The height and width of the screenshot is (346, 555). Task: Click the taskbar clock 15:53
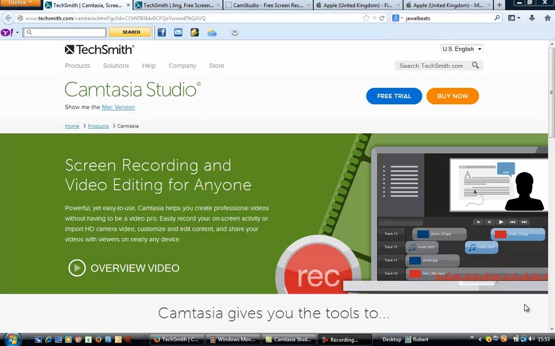544,339
